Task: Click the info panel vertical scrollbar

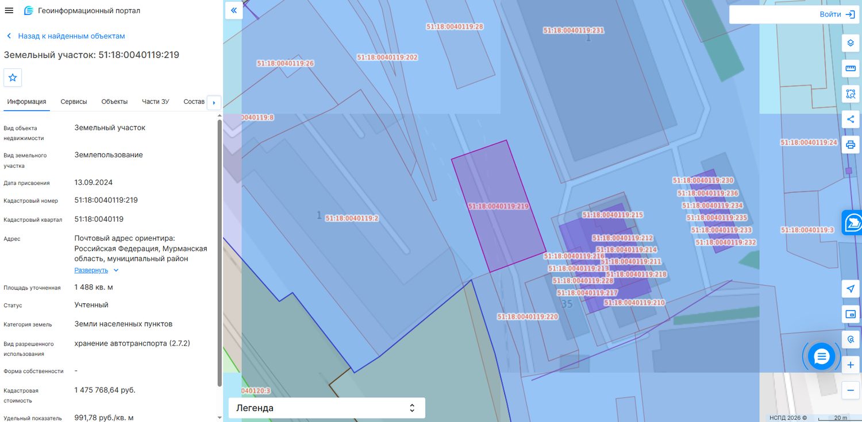Action: 220,253
